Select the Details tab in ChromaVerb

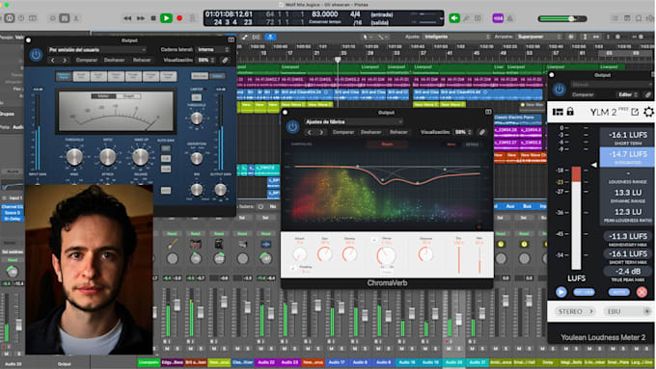472,145
